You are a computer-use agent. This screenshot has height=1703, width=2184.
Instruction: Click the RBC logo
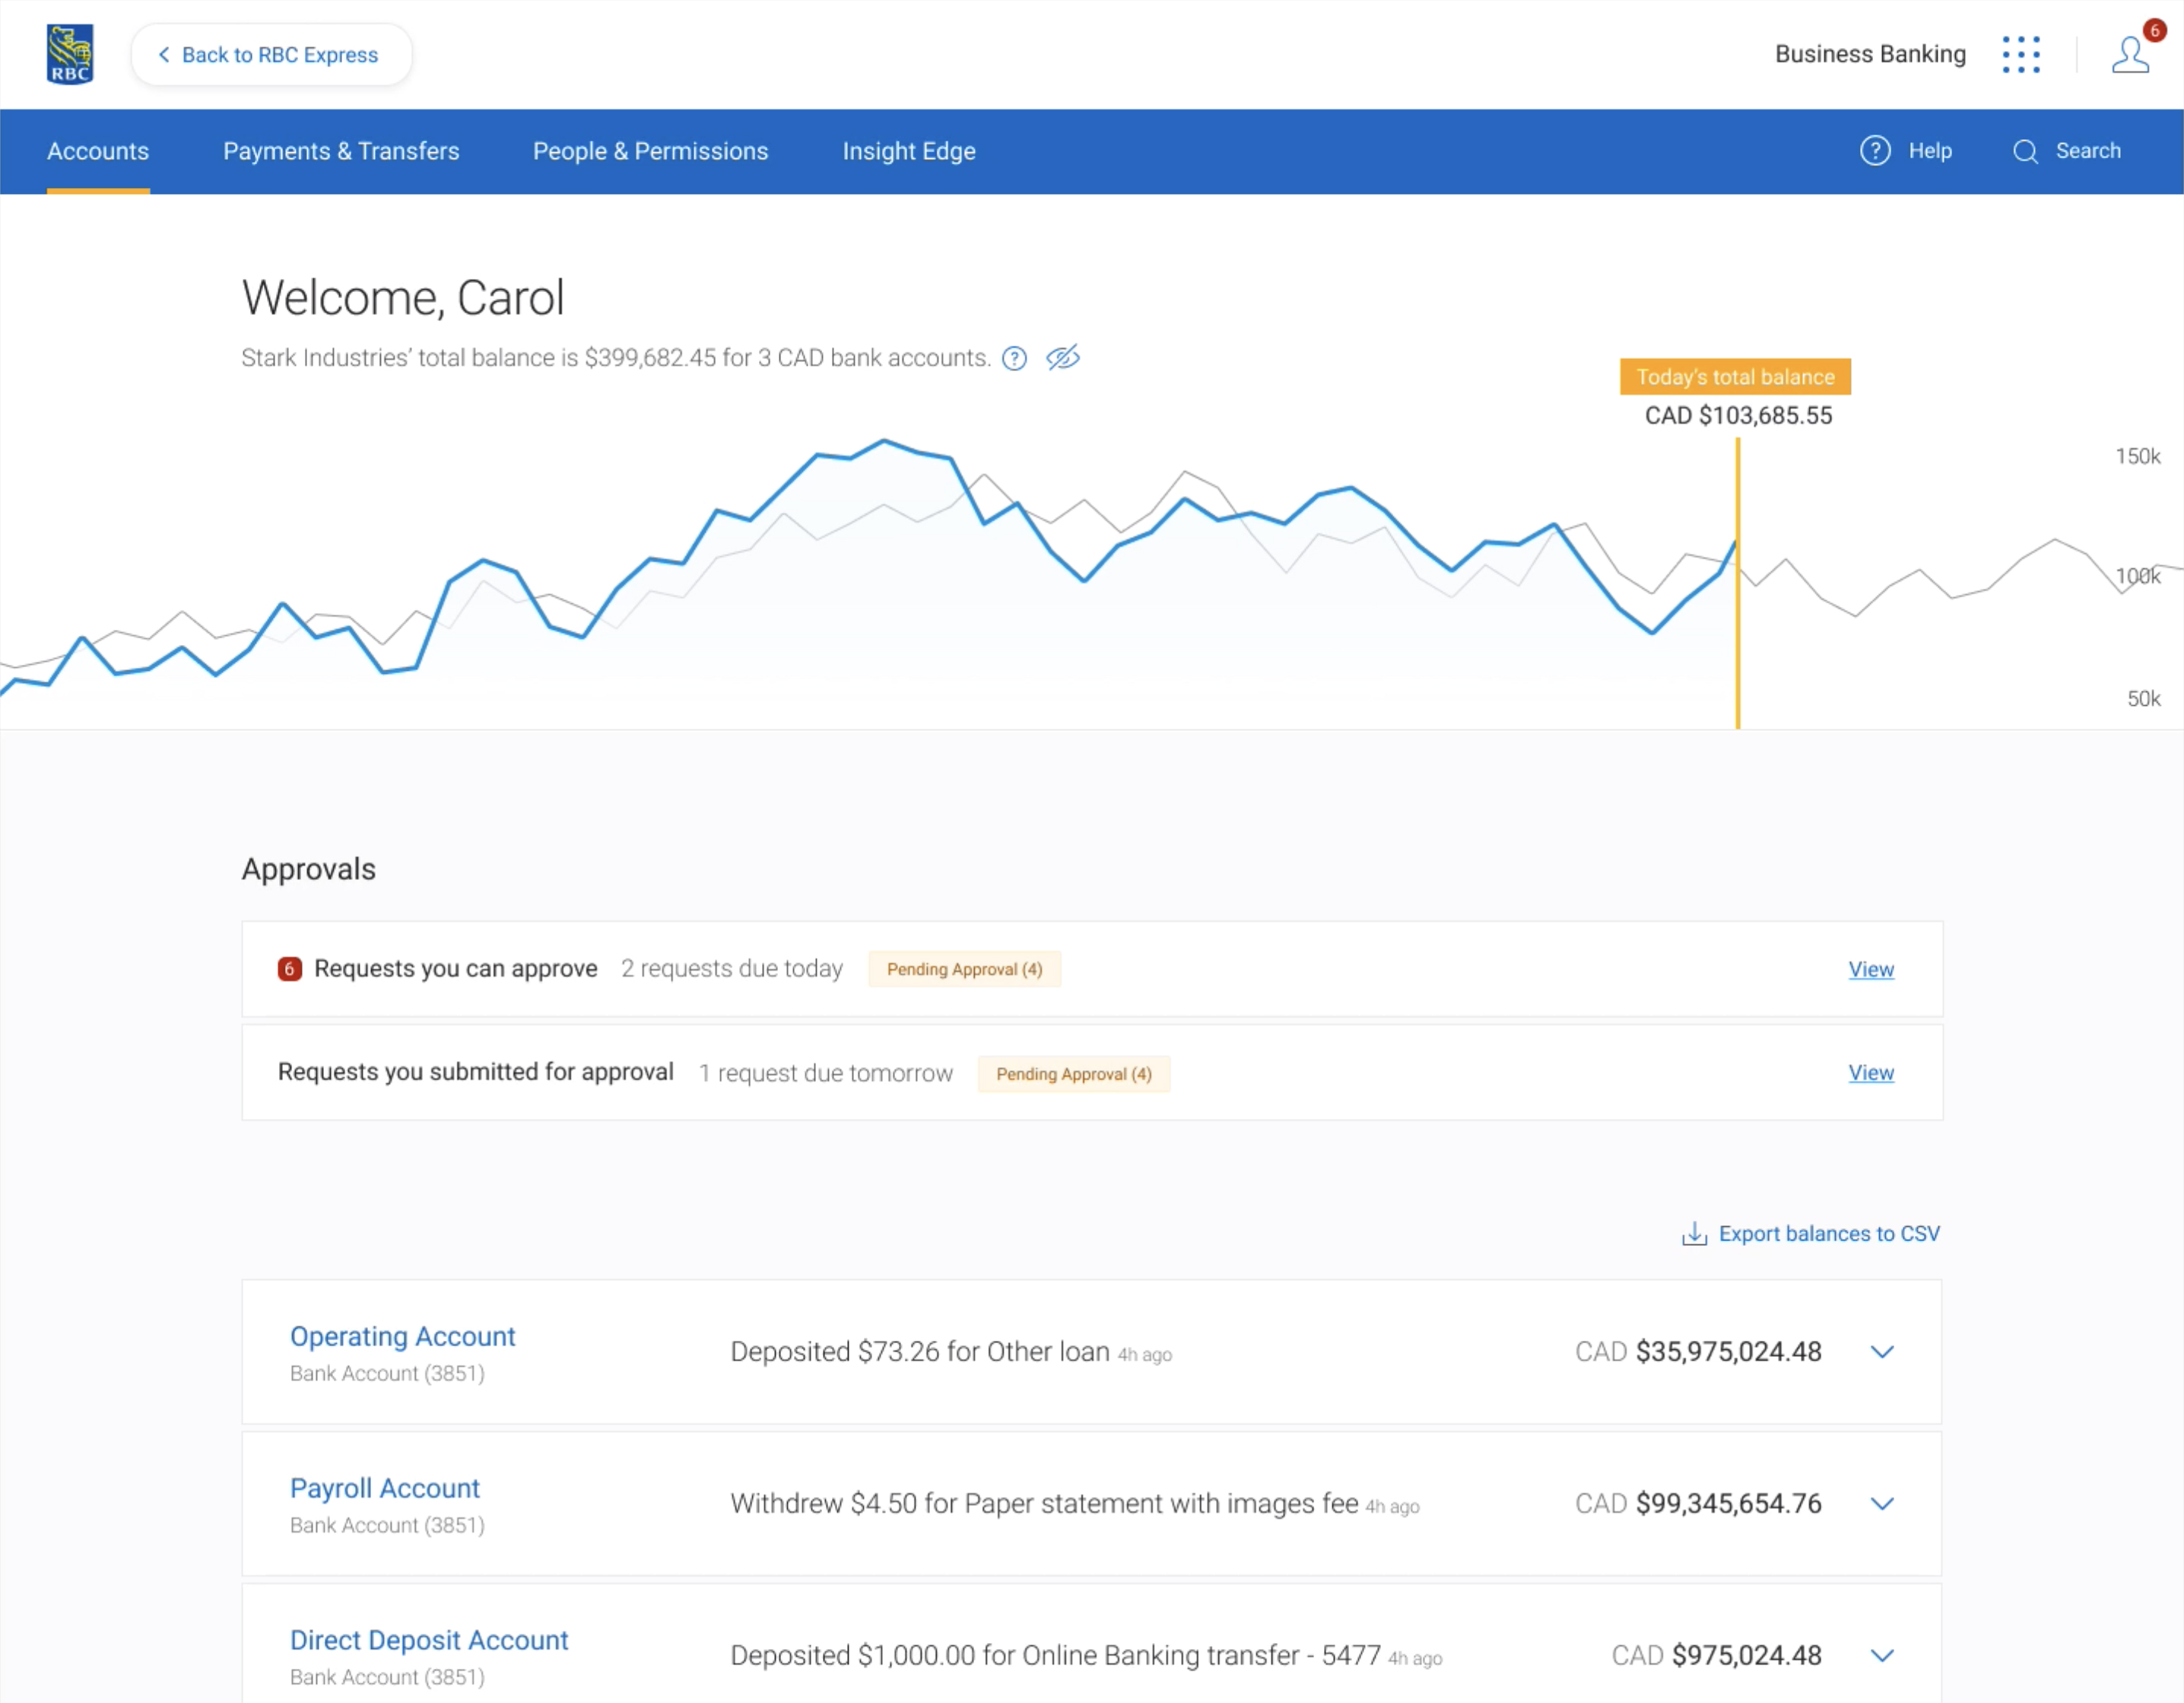click(70, 54)
